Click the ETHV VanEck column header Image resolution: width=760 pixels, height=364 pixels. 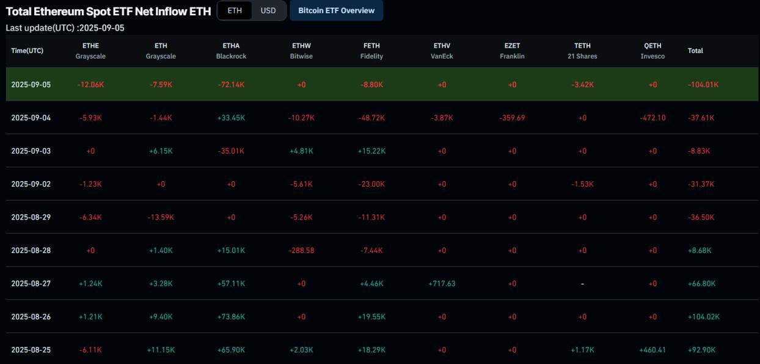[442, 51]
